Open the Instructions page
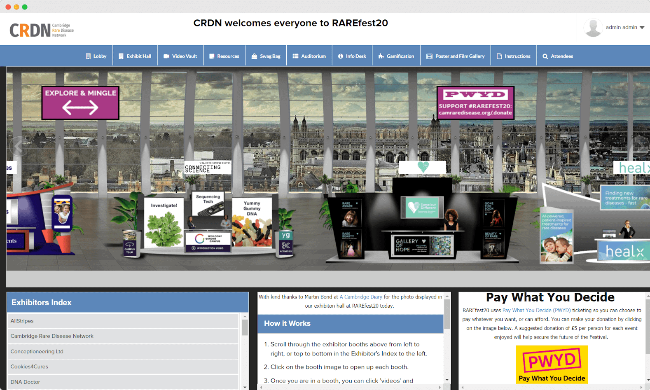Image resolution: width=650 pixels, height=390 pixels. (514, 56)
